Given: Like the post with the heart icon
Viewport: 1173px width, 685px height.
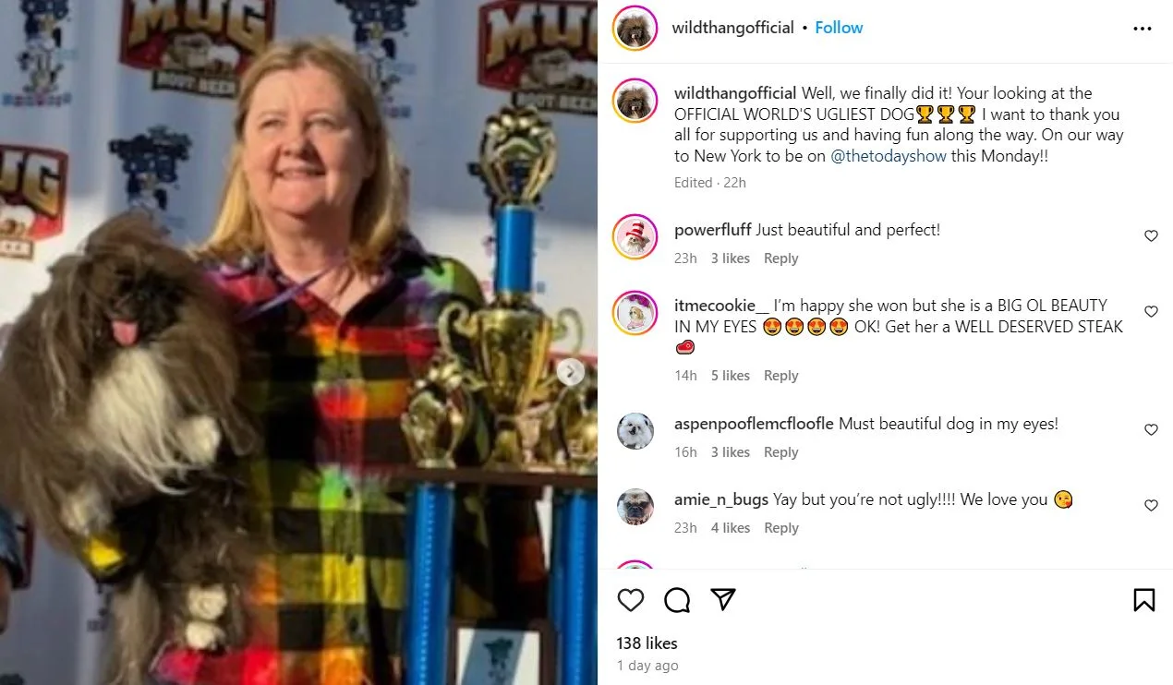Looking at the screenshot, I should pyautogui.click(x=631, y=600).
